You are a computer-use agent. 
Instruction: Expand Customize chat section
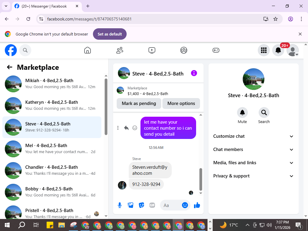[x=253, y=136]
